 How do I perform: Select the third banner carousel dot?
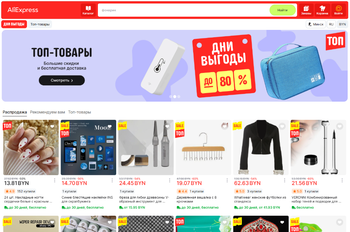click(179, 97)
